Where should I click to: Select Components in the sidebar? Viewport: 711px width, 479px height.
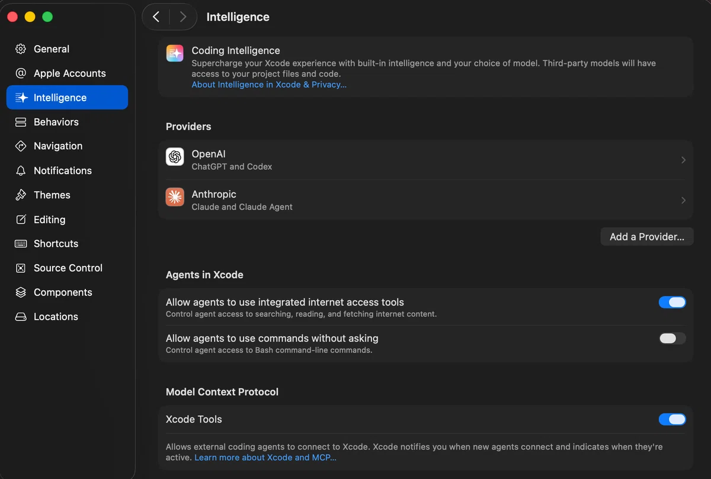coord(67,292)
